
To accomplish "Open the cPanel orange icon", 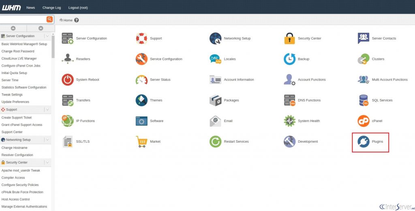I will pyautogui.click(x=364, y=121).
